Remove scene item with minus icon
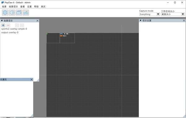This screenshot has width=186, height=118. click(x=8, y=25)
